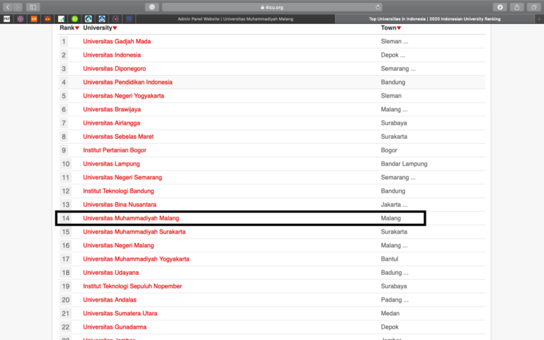Open Universitas Negeri Malang link

(x=118, y=245)
